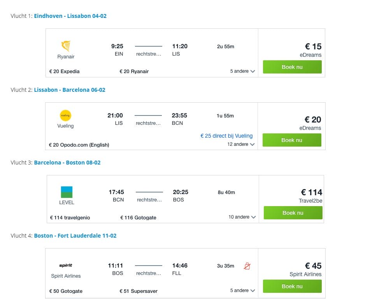Expand the 12 andere options for the Vueling flight
The height and width of the screenshot is (308, 370).
tap(241, 144)
